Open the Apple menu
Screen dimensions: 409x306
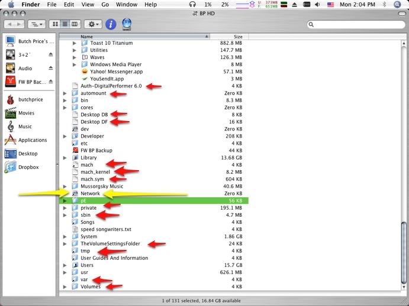pyautogui.click(x=11, y=4)
